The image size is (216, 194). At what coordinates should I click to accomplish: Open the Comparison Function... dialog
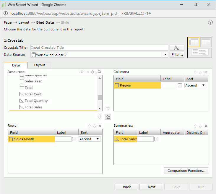point(186,171)
